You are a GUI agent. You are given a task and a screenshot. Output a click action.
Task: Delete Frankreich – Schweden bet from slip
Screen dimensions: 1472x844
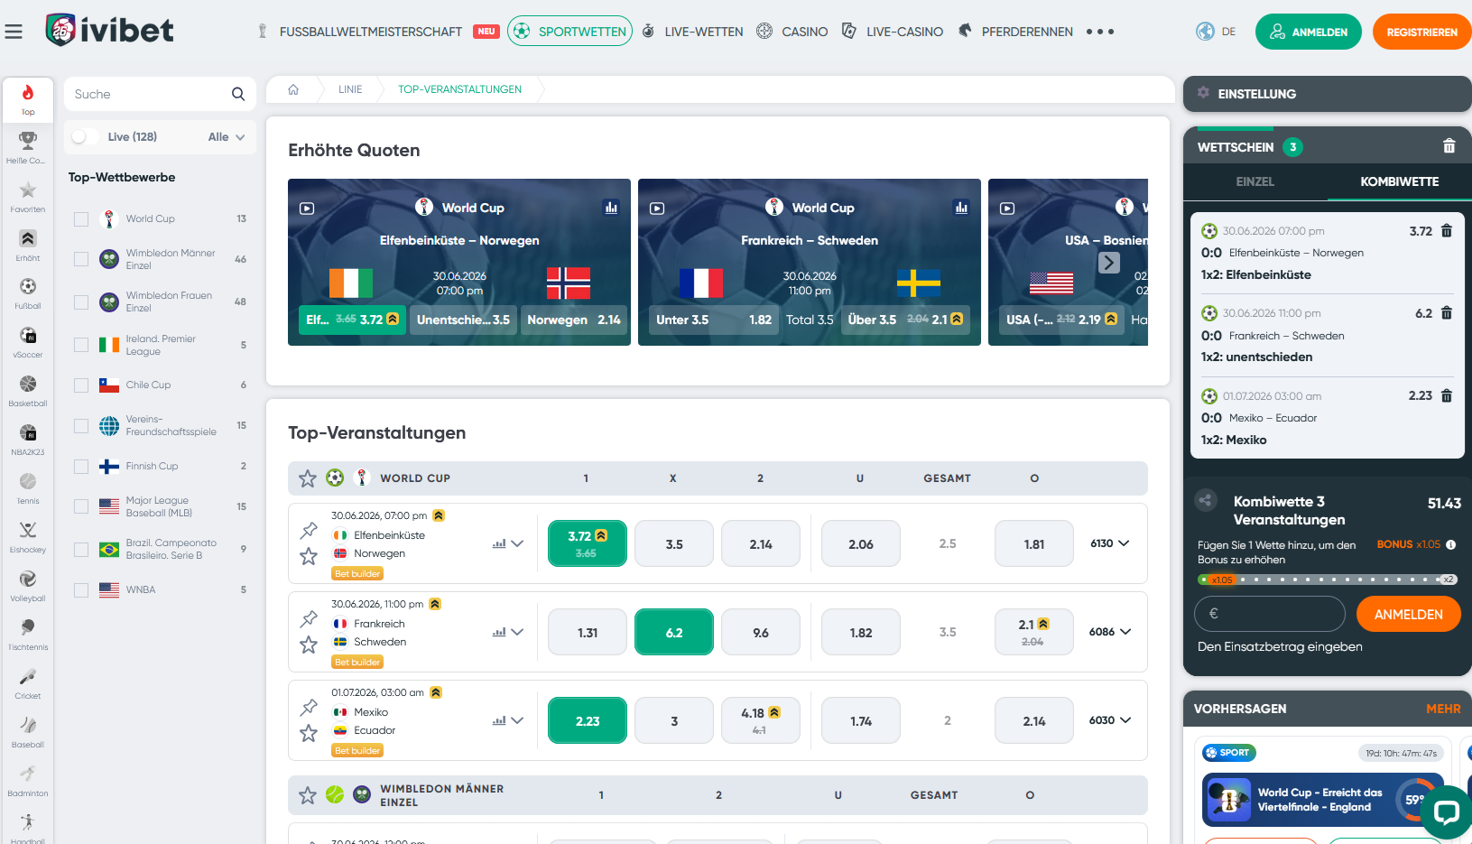[1447, 313]
